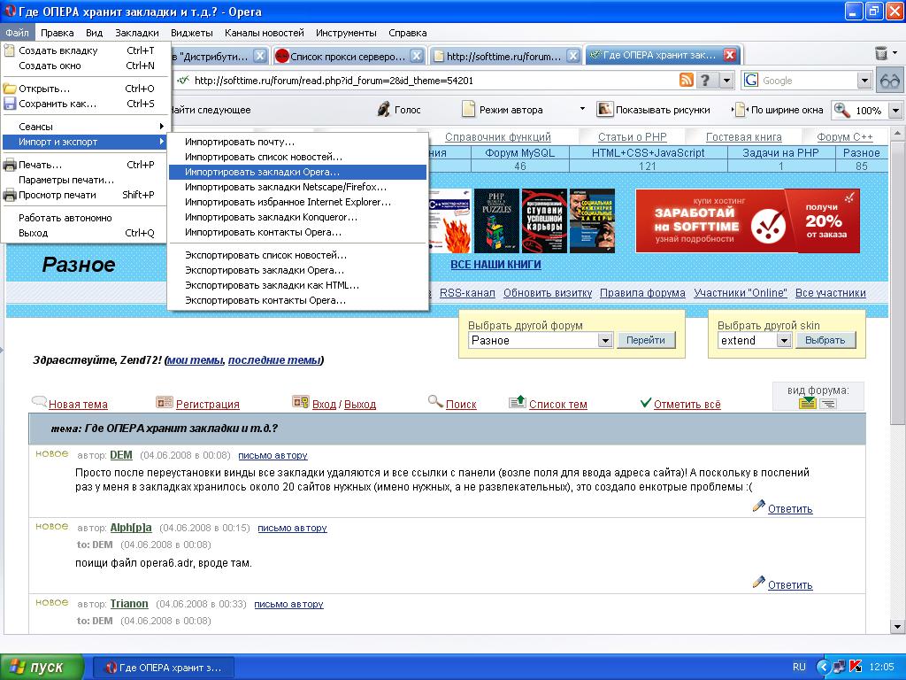This screenshot has width=906, height=680.
Task: Click the red Заработай на Softtime banner
Action: click(747, 220)
